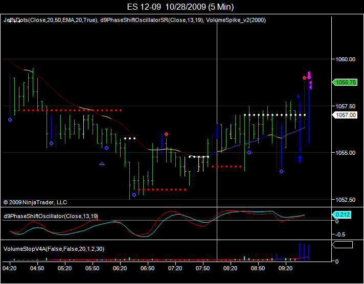Viewport: 364px width, 284px height.
Task: Click the 1060.00 price axis label
Action: click(346, 59)
